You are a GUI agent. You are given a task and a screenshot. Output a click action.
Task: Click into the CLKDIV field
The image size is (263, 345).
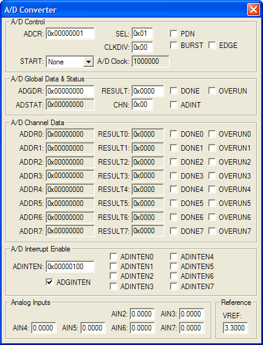pos(142,47)
